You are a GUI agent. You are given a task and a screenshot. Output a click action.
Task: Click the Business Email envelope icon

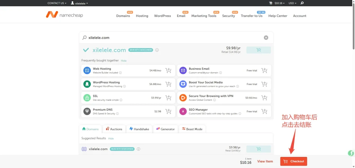tap(183, 71)
